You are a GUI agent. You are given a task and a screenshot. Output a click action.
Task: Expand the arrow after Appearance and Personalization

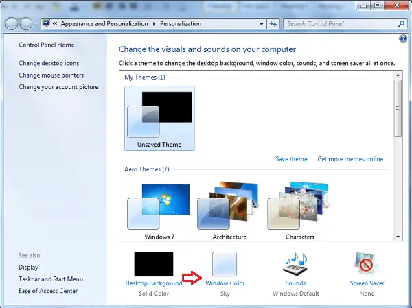point(154,24)
